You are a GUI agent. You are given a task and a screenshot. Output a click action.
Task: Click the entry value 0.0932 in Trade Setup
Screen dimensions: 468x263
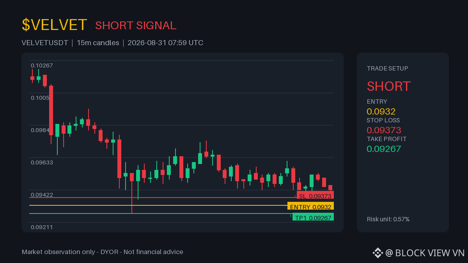[x=381, y=111]
